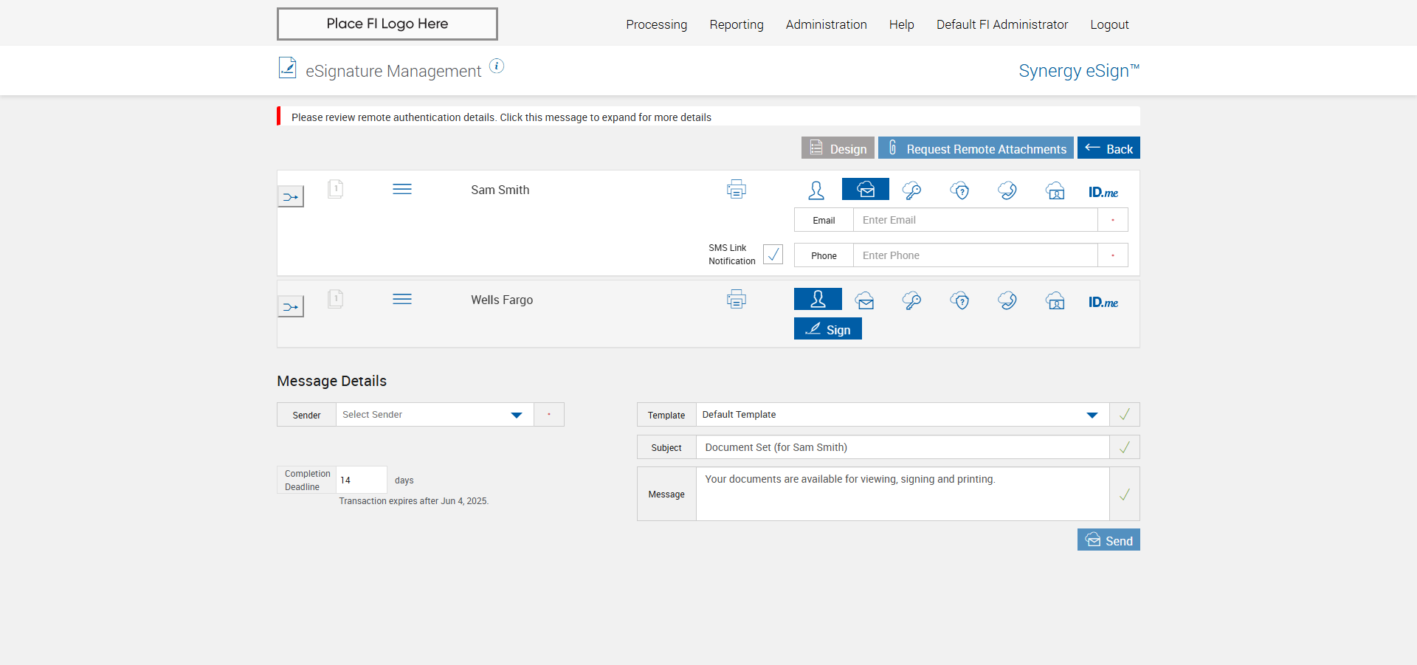Click the print icon for Sam Smith
This screenshot has height=665, width=1417.
(x=736, y=190)
